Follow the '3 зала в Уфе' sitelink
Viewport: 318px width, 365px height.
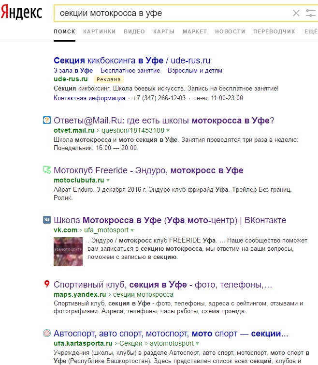(73, 70)
